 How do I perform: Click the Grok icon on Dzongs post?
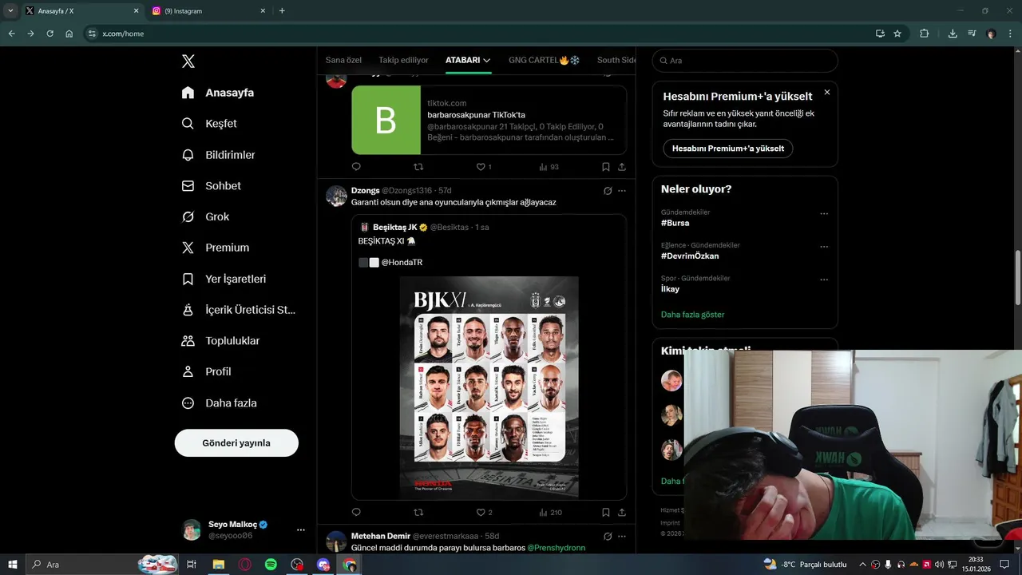608,191
